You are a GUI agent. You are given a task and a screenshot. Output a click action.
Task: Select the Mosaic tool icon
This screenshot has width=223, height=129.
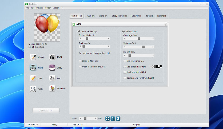pyautogui.click(x=33, y=57)
